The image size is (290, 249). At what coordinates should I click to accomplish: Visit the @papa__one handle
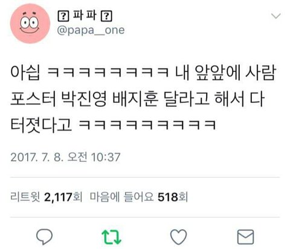pos(91,30)
